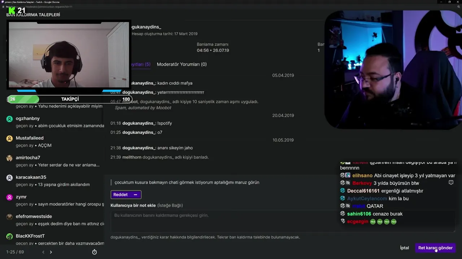Viewport: 462px width, 259px height.
Task: Click the 20.04.2019 date separator in logs
Action: pyautogui.click(x=283, y=115)
